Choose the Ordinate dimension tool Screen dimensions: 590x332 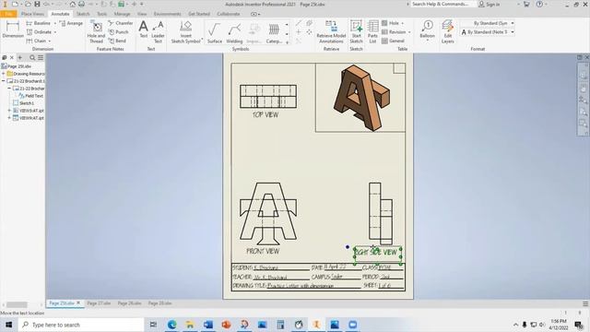tap(39, 32)
